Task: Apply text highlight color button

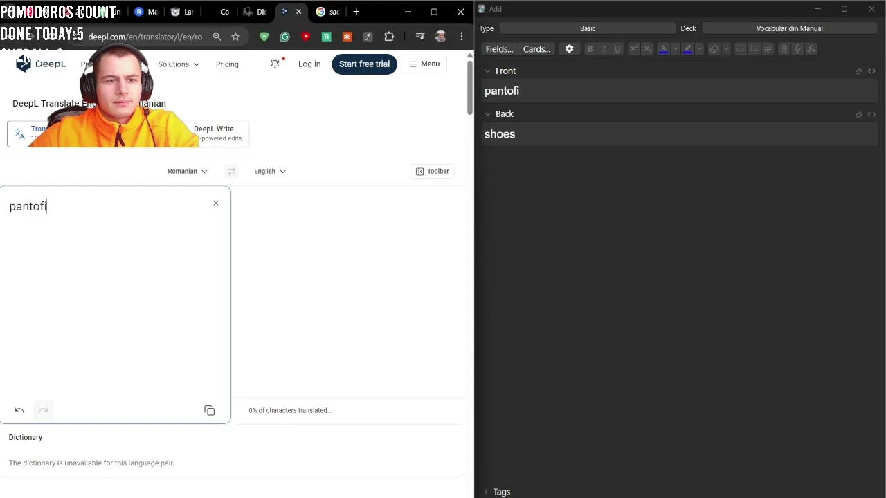Action: click(687, 49)
